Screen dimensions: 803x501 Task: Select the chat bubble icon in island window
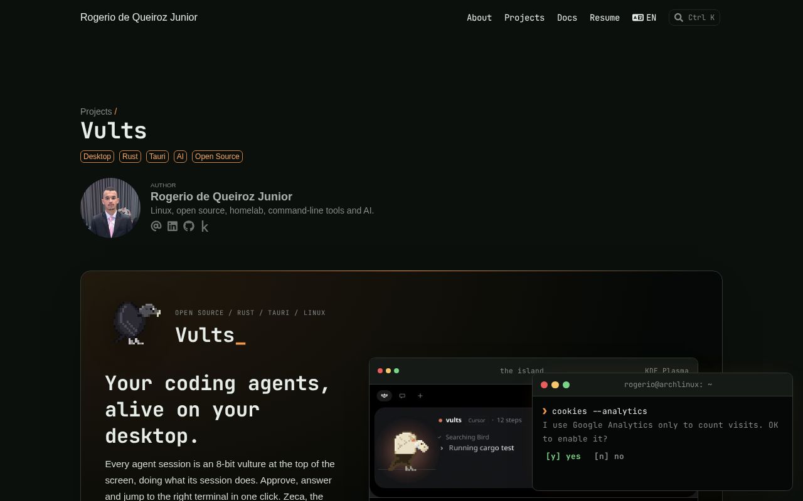402,396
